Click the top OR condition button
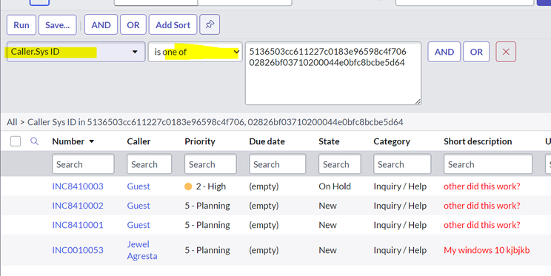Viewport: 551px width, 276px height. coord(133,25)
